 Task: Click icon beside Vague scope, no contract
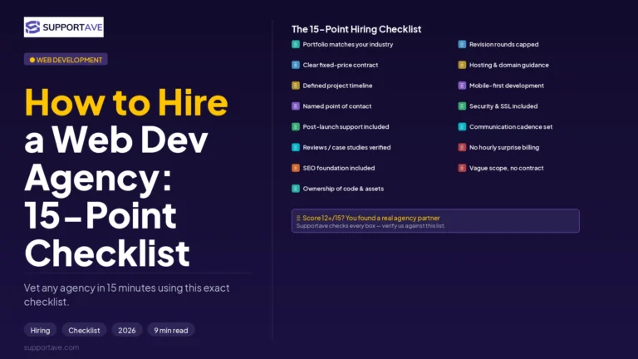[x=462, y=168]
